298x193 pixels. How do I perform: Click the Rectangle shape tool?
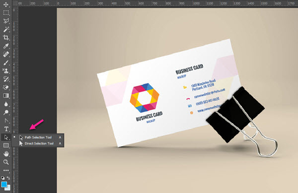[6, 145]
